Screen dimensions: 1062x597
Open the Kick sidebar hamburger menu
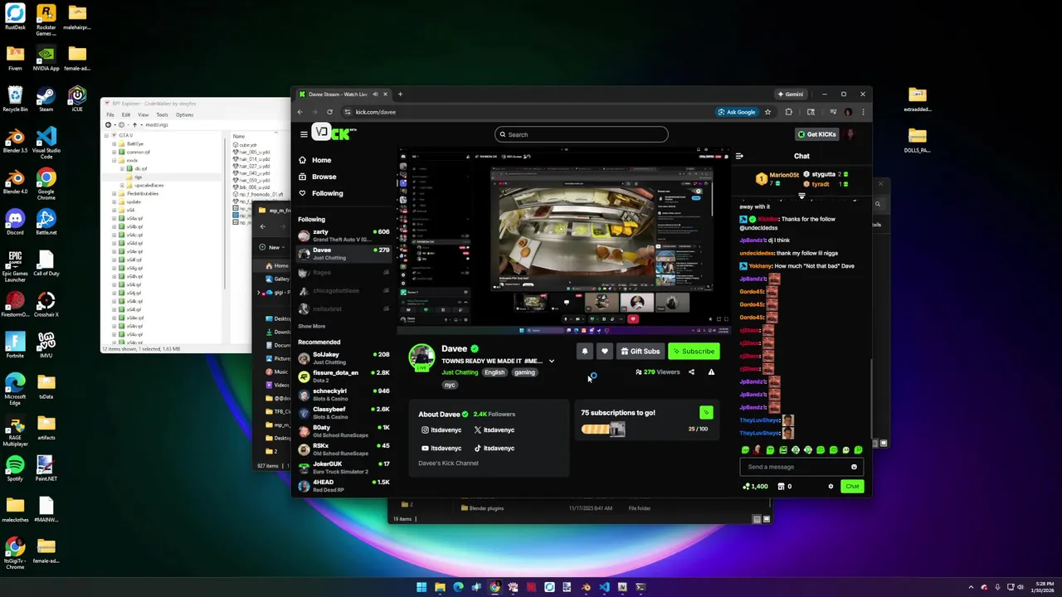click(304, 134)
